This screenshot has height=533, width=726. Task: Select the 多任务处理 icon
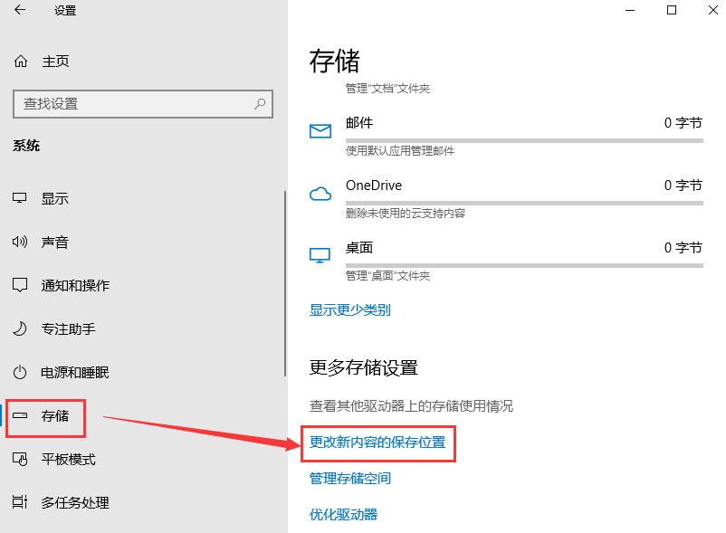pos(19,502)
